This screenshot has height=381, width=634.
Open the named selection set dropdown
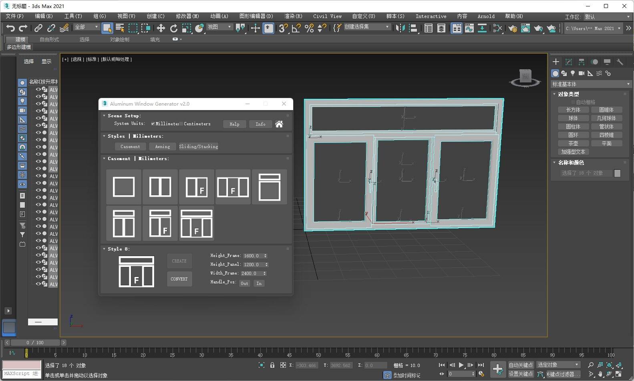(x=367, y=27)
